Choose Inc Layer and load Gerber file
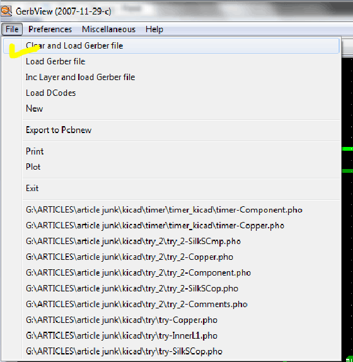Screen dimensions: 353x362 171,77
